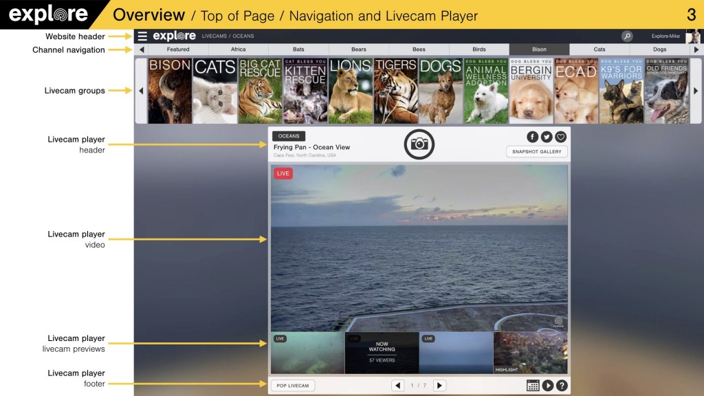704x396 pixels.
Task: Share livecam on Twitter
Action: 547,137
